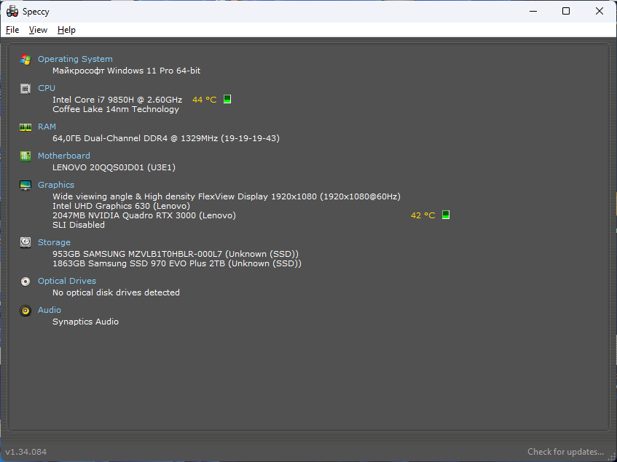Select Coffee Lake 14nm Technology text

coord(116,109)
